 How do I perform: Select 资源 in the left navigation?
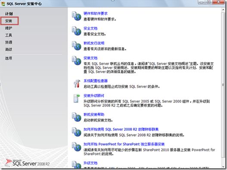[x=9, y=42]
